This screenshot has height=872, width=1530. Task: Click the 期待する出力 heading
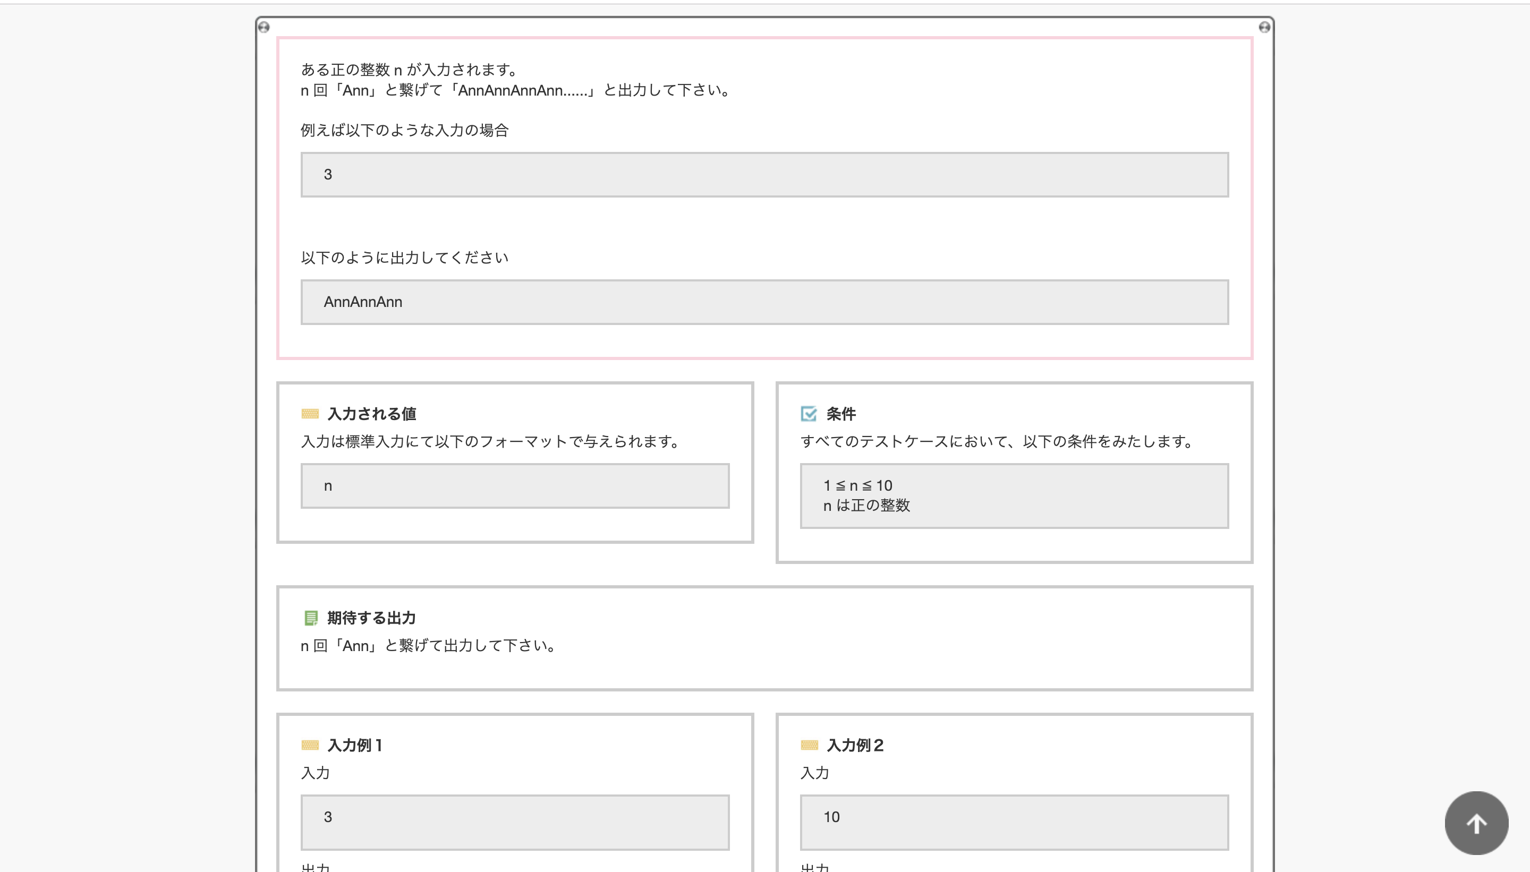point(371,618)
